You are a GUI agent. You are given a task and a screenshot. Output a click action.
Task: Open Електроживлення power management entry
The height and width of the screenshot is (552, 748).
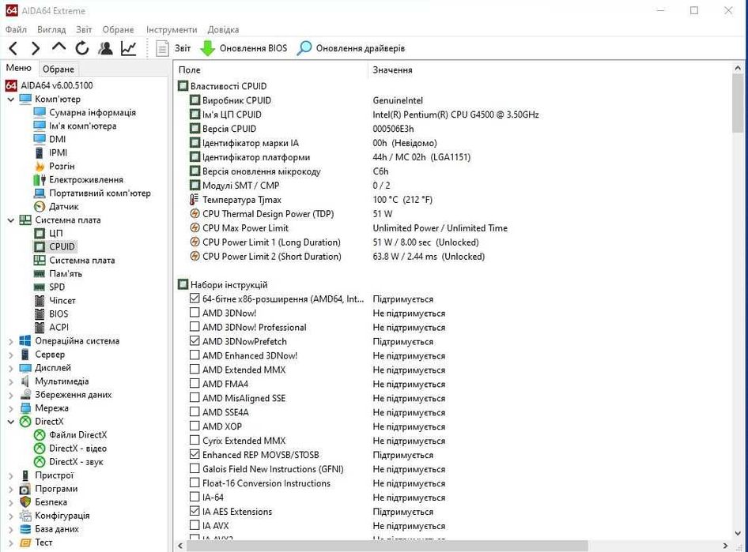[86, 179]
